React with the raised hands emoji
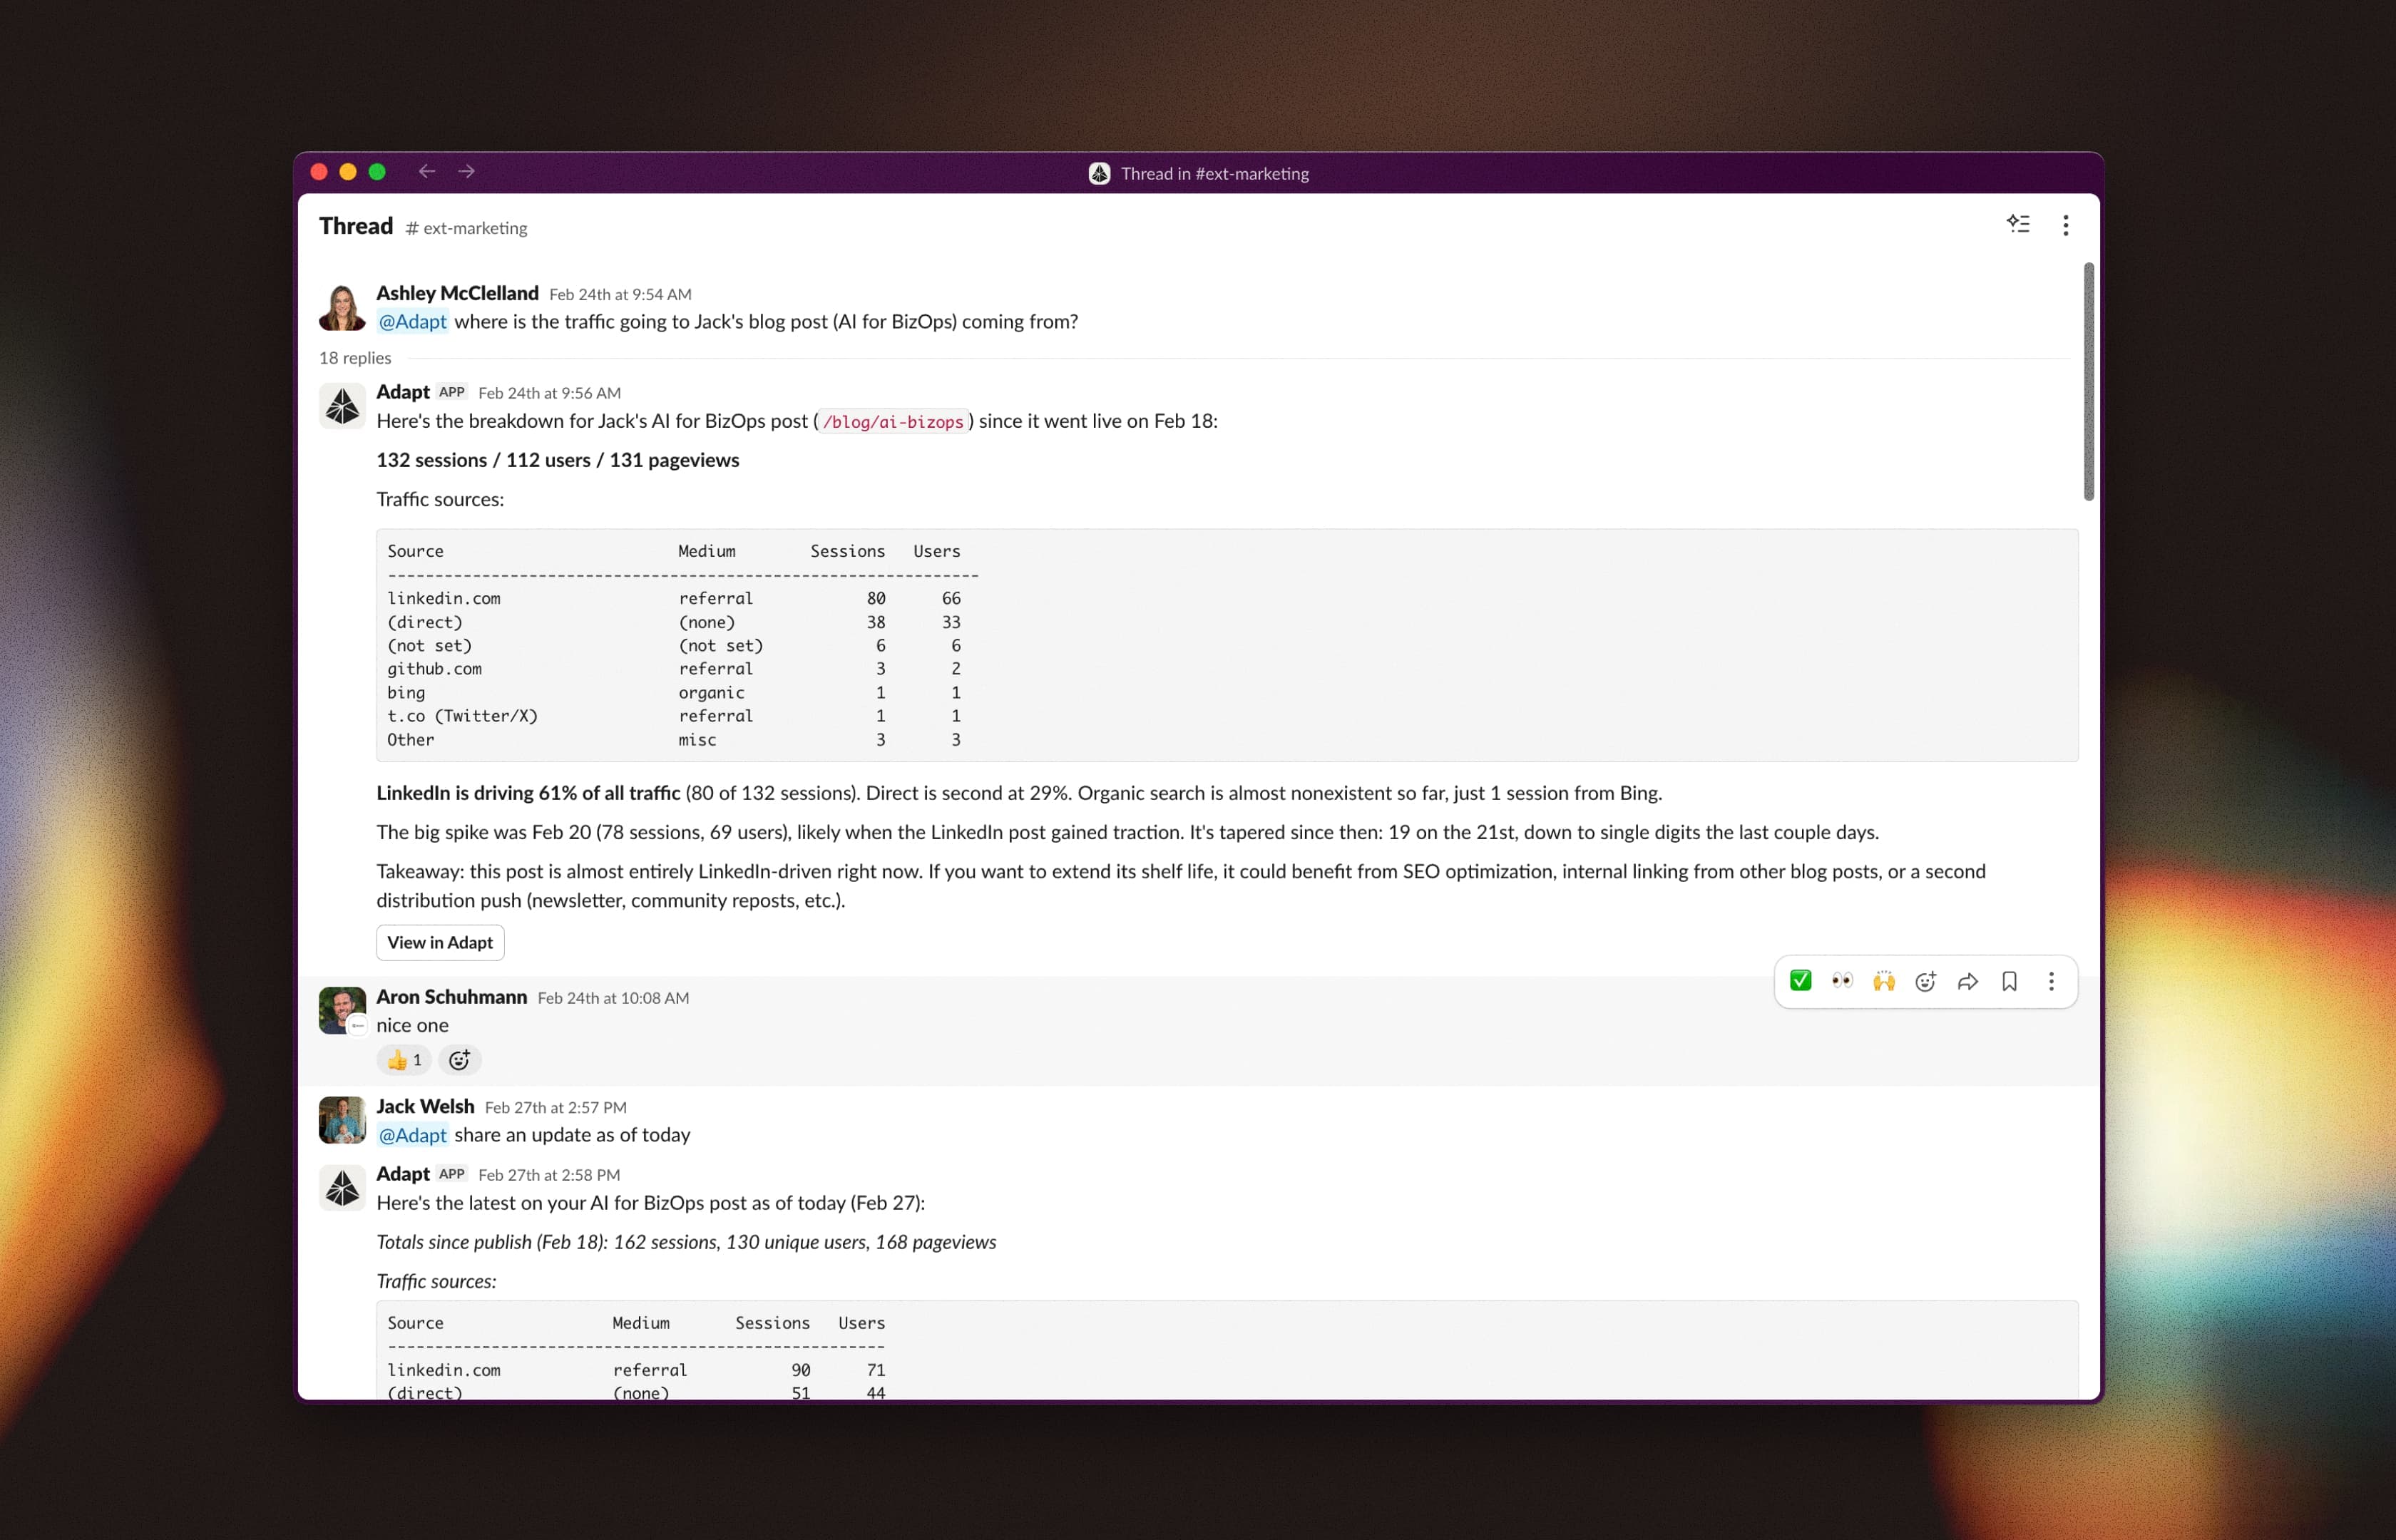The height and width of the screenshot is (1540, 2396). (x=1883, y=981)
